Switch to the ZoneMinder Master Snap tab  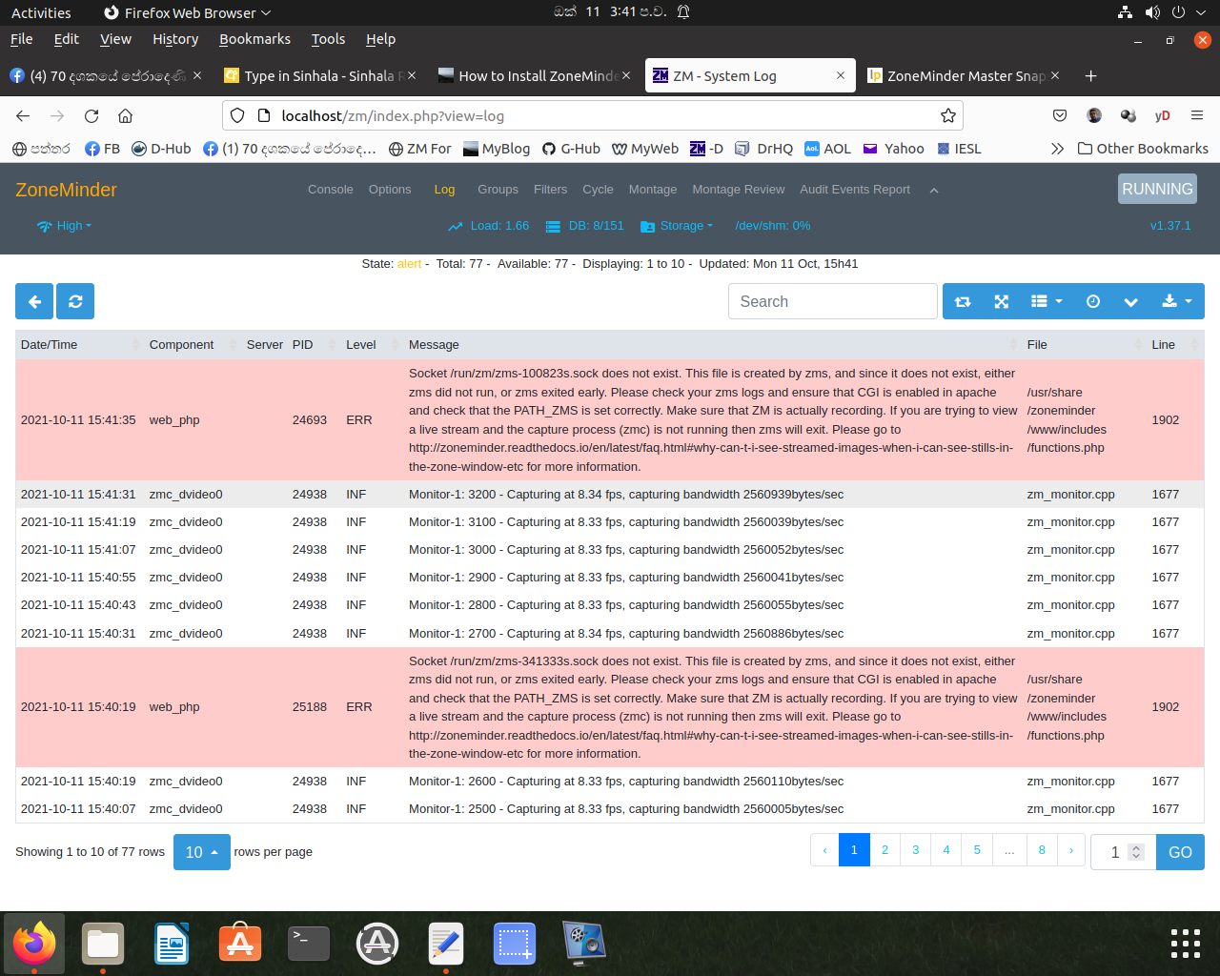pyautogui.click(x=963, y=75)
